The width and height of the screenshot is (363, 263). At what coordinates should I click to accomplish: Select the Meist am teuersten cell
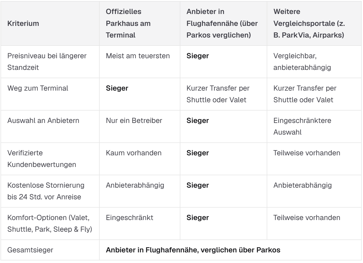coord(138,56)
